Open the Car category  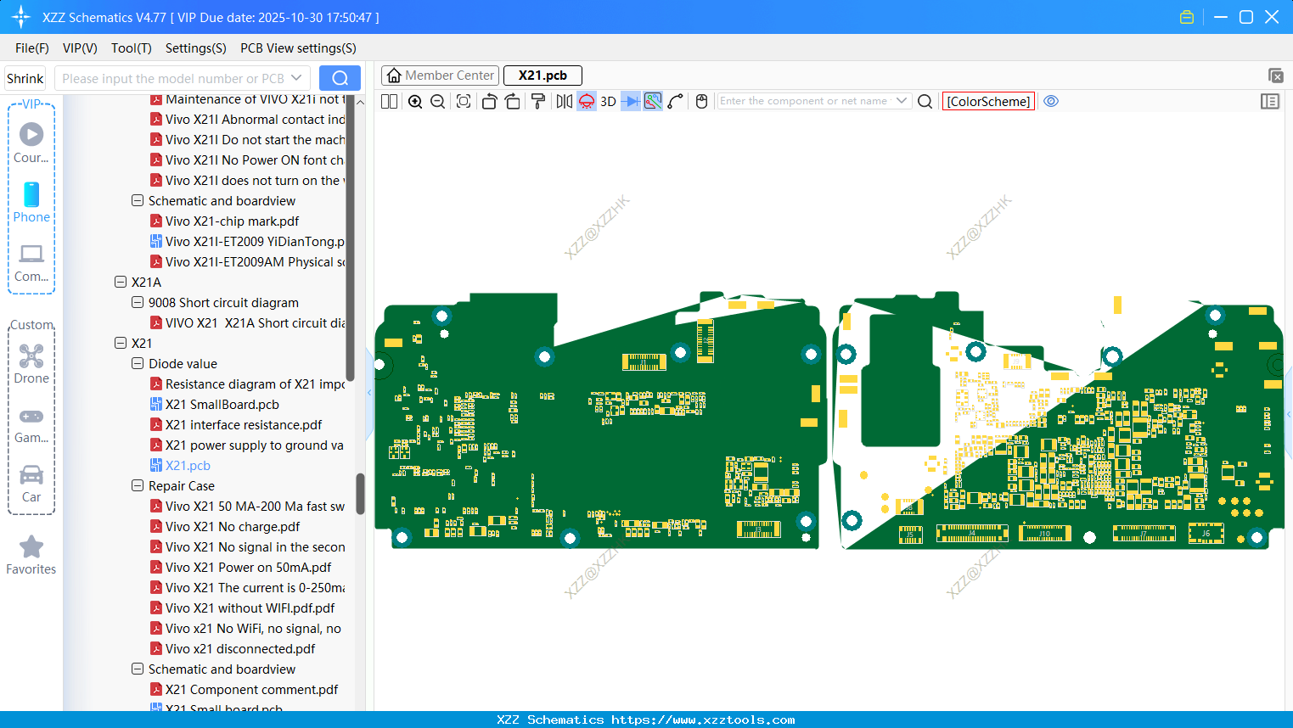[x=31, y=484]
